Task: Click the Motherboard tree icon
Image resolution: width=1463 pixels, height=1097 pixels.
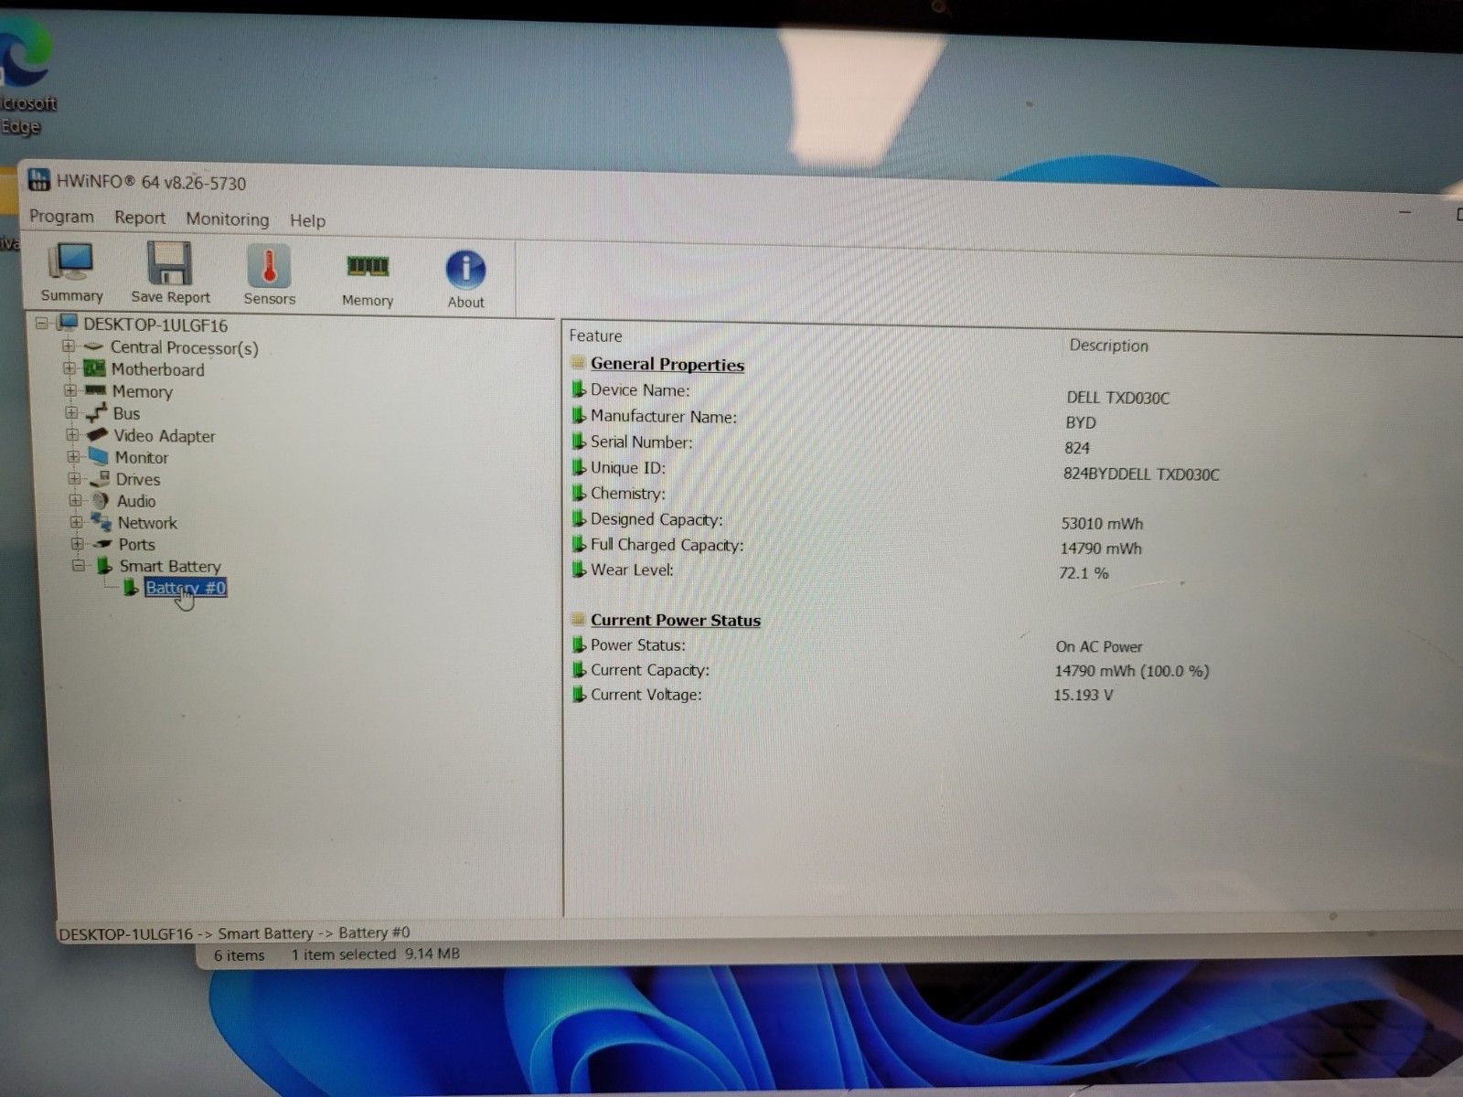Action: click(94, 368)
